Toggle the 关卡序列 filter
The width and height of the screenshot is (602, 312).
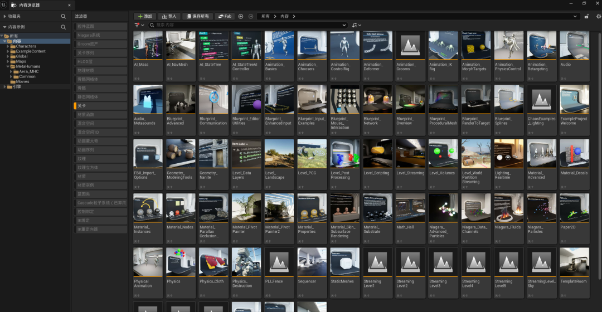pos(100,53)
